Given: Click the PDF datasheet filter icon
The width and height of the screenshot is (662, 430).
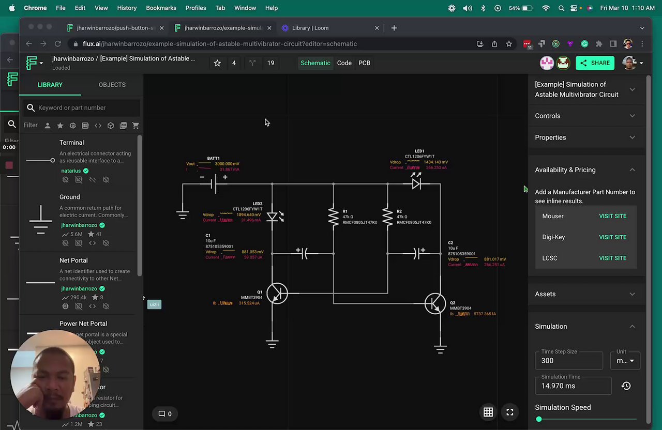Looking at the screenshot, I should pyautogui.click(x=123, y=126).
